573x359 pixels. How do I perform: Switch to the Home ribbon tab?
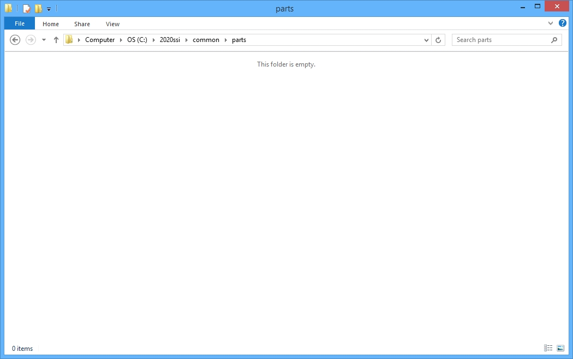click(50, 24)
